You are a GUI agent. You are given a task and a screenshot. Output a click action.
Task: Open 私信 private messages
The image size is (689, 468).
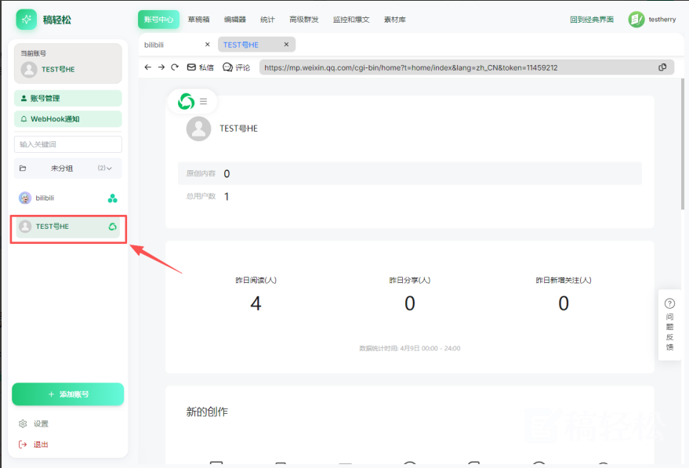(201, 67)
